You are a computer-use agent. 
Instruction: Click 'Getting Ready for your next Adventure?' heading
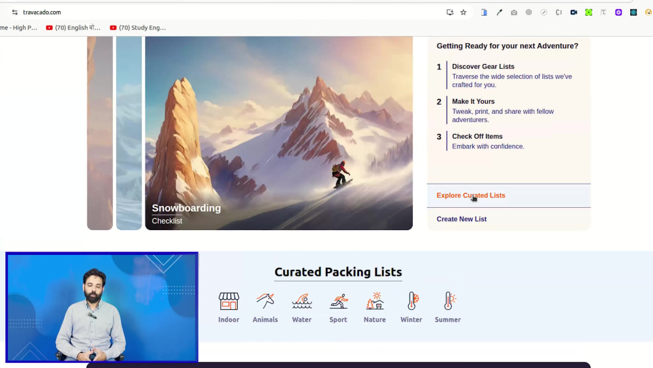(507, 46)
